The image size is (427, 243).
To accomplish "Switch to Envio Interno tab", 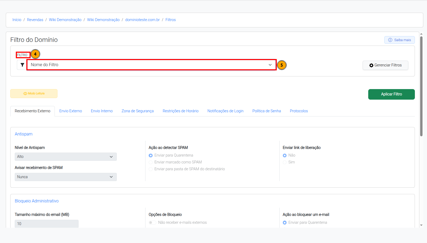I will [x=102, y=111].
